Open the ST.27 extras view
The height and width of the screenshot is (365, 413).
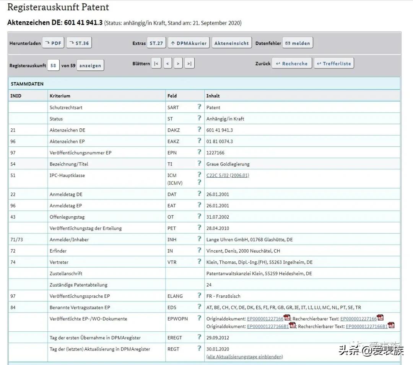[x=156, y=43]
